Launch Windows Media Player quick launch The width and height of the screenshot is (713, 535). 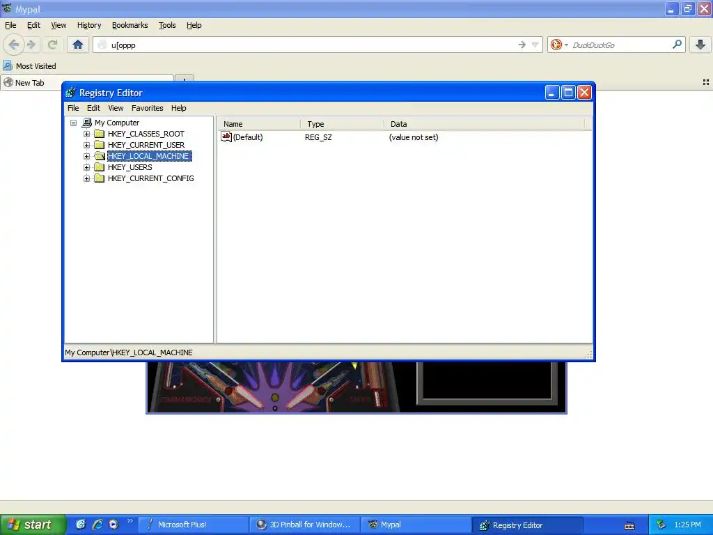pyautogui.click(x=113, y=525)
